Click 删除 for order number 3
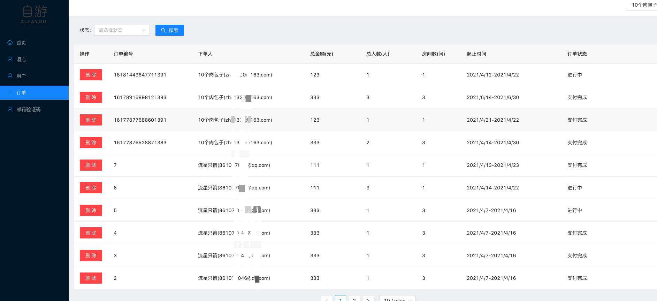Image resolution: width=657 pixels, height=301 pixels. click(x=91, y=255)
